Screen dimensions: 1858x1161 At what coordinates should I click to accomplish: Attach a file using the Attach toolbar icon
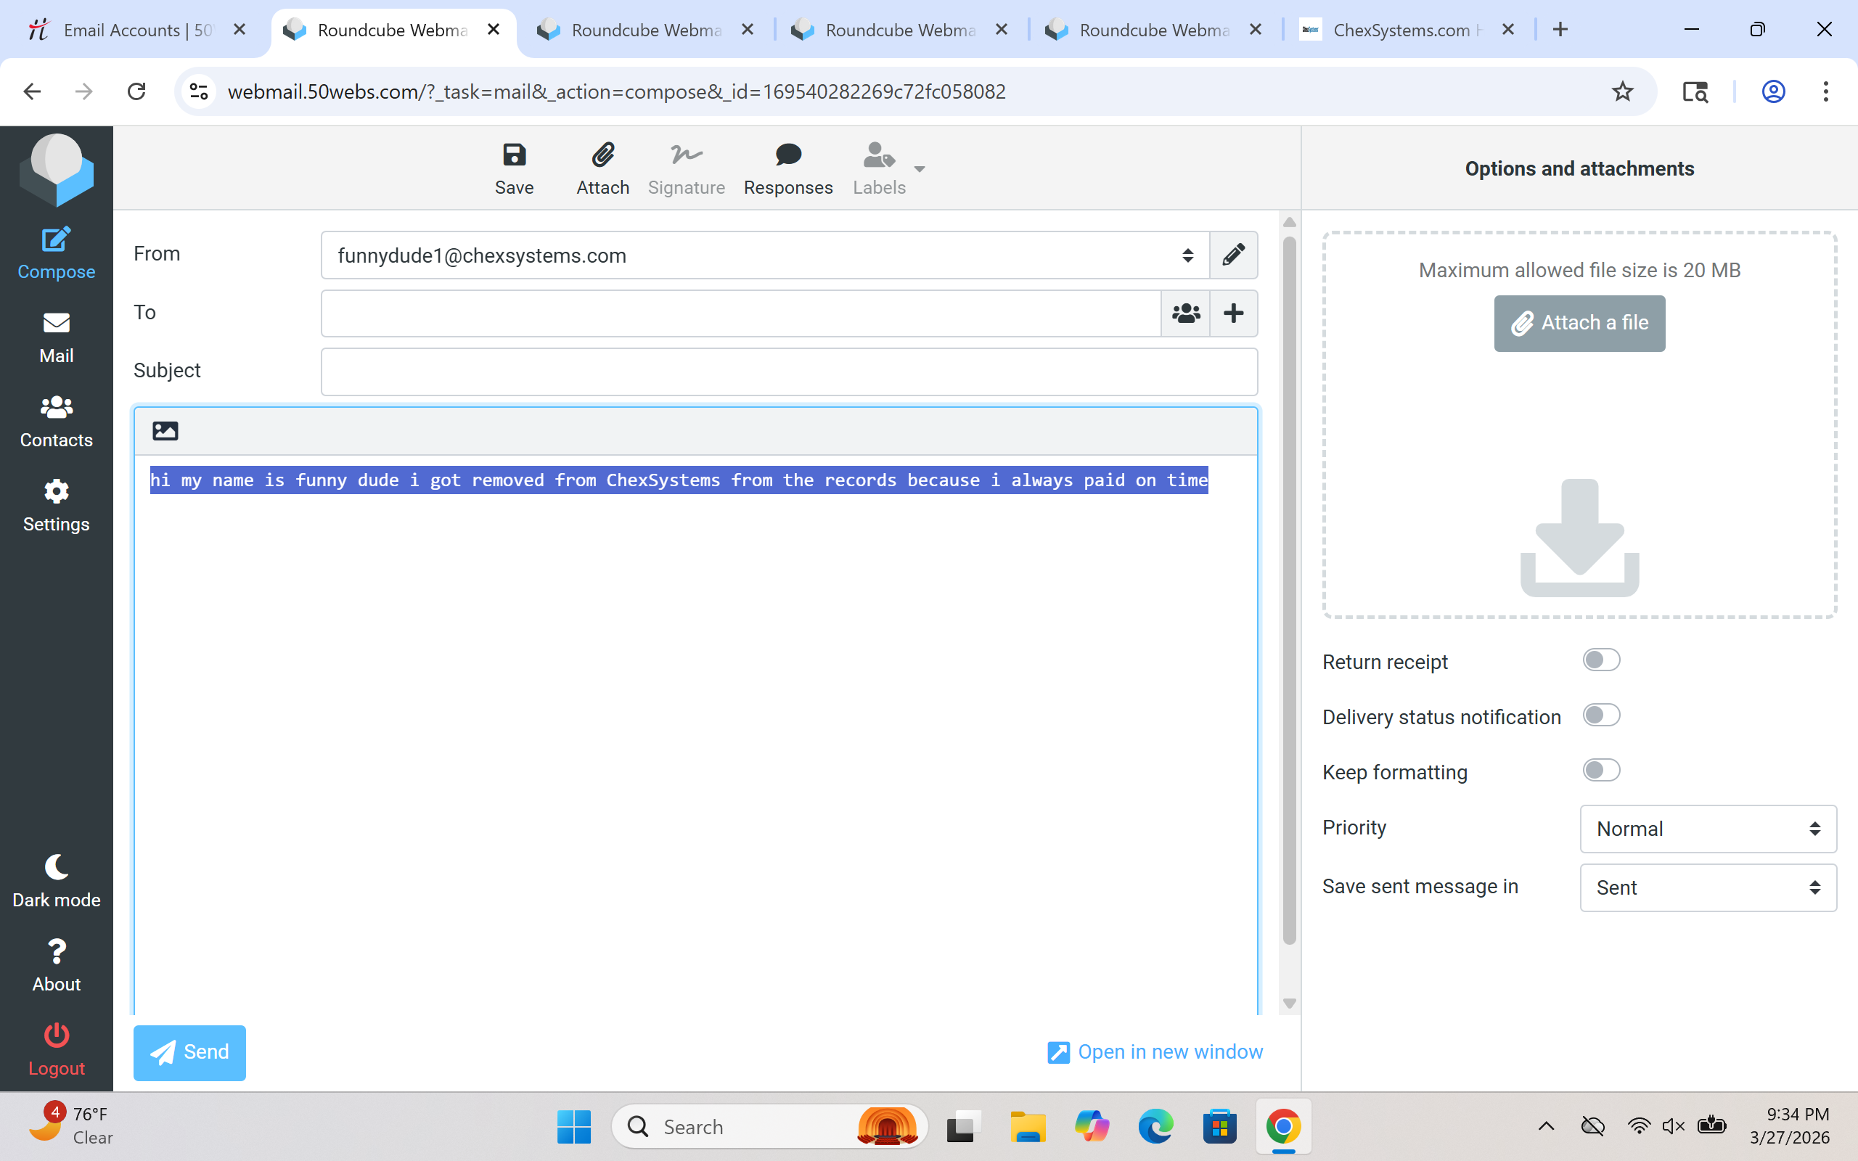click(602, 168)
